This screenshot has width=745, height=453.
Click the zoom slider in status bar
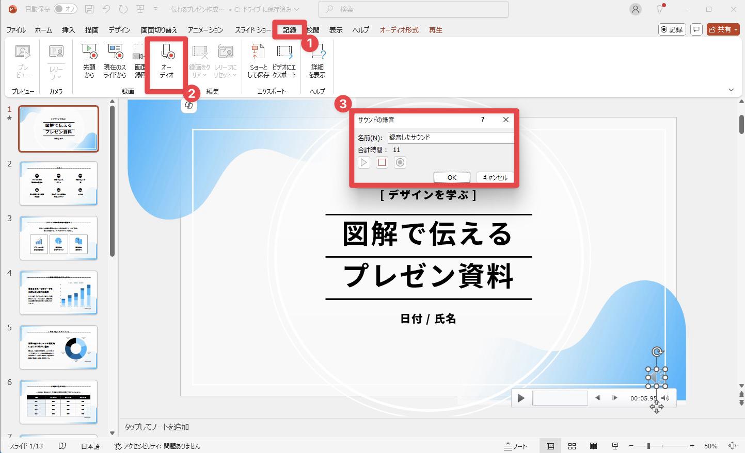point(661,446)
